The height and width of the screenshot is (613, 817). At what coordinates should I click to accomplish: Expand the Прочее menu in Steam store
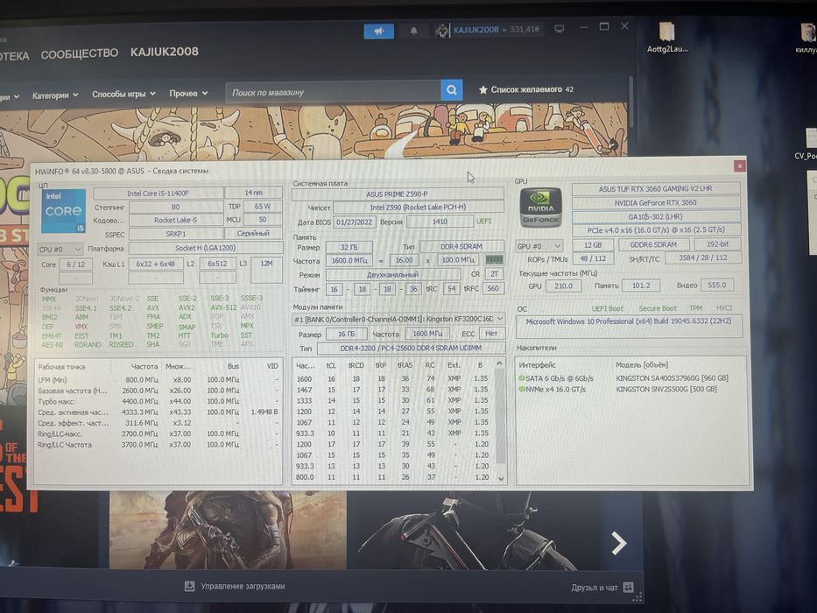188,94
